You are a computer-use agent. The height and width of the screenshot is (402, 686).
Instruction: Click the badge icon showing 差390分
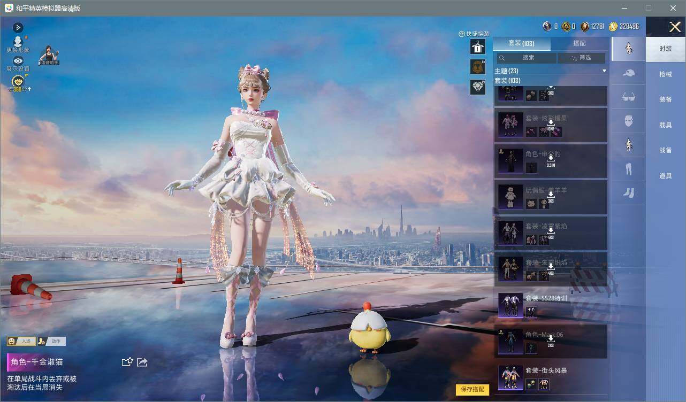[18, 83]
